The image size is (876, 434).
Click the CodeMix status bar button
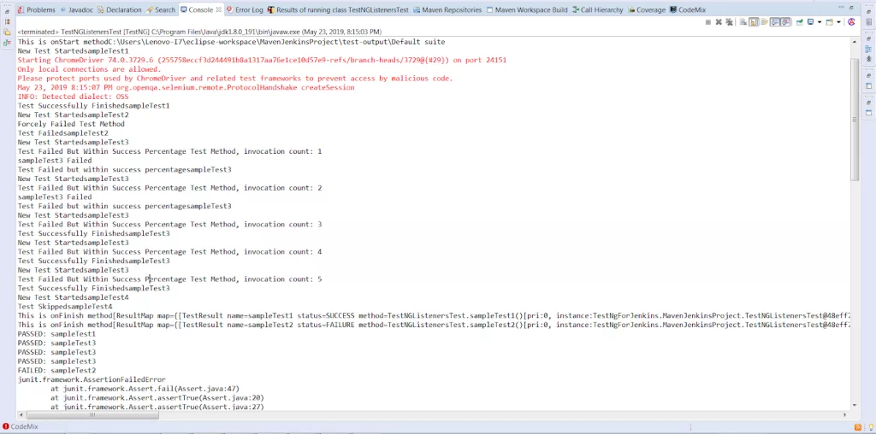tap(21, 427)
